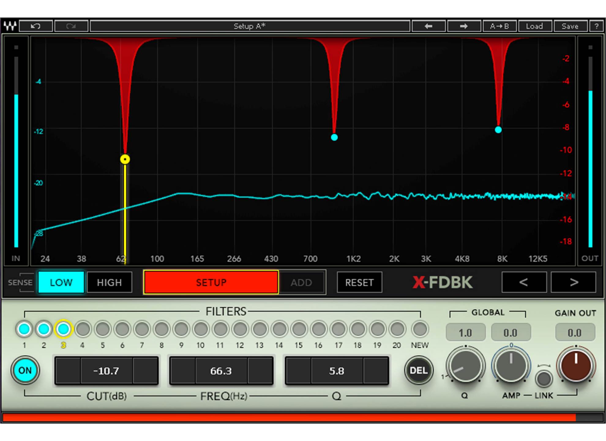Click the red SETUP button
Screen dimensions: 606x441
211,282
